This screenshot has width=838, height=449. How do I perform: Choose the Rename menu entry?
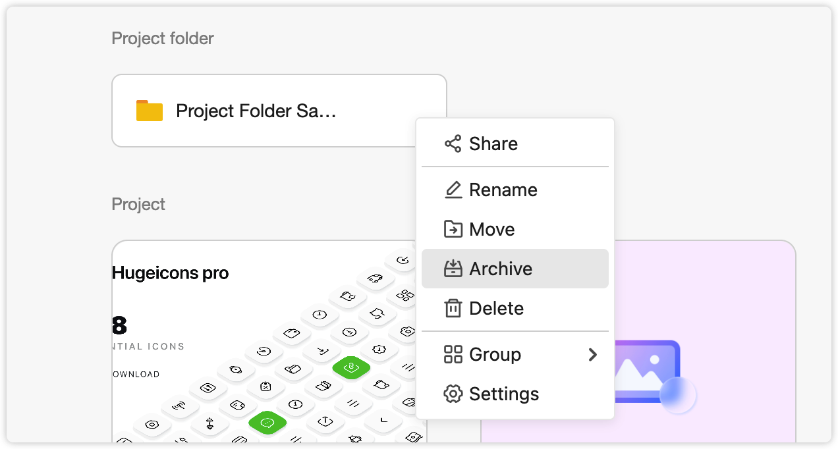[x=515, y=190]
